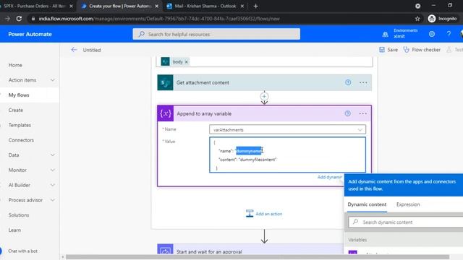Open Connectors in the sidebar
463x260 pixels.
pyautogui.click(x=21, y=140)
